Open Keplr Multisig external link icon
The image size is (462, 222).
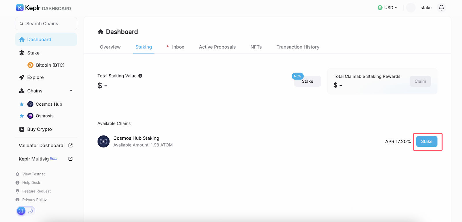coord(70,159)
